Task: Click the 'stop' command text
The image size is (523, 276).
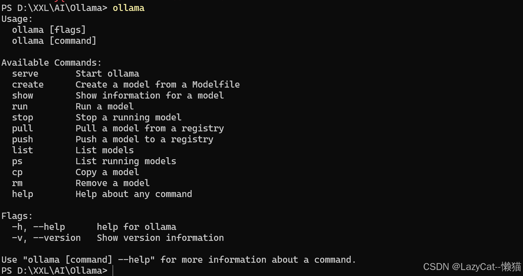Action: [x=23, y=118]
